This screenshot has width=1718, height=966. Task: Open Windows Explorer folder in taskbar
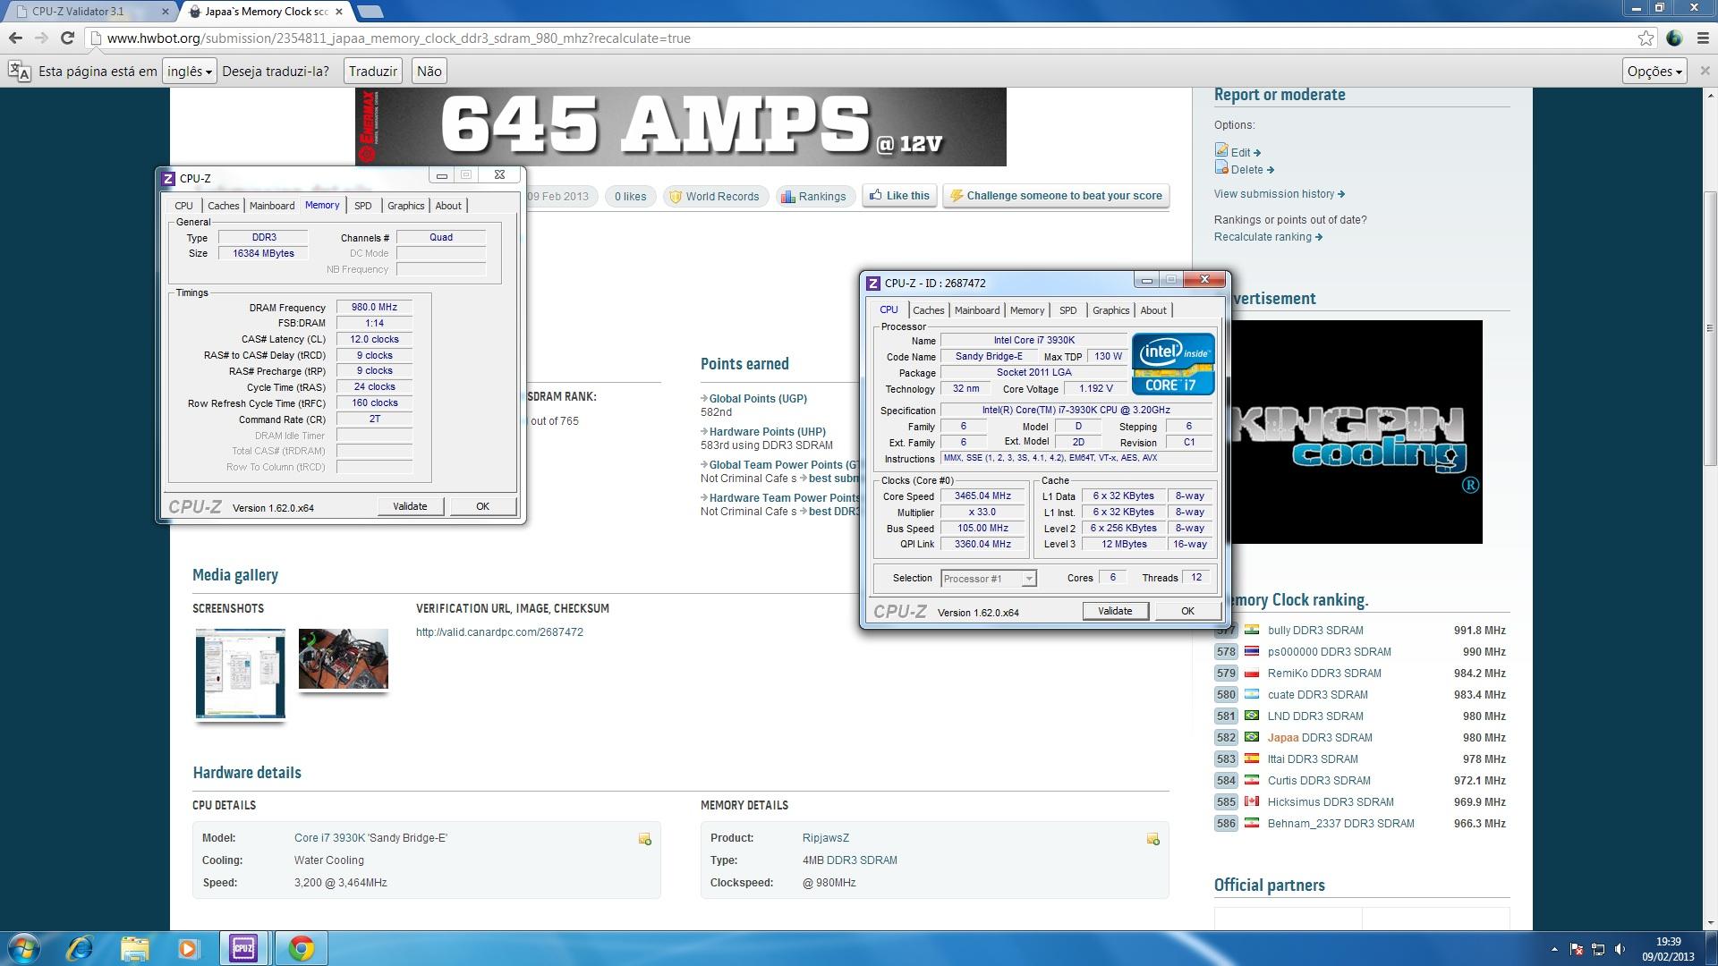(x=134, y=948)
